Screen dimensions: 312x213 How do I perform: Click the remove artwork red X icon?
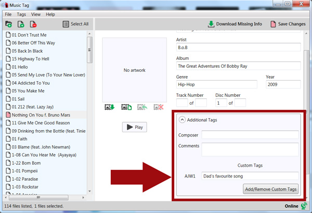click(x=159, y=107)
